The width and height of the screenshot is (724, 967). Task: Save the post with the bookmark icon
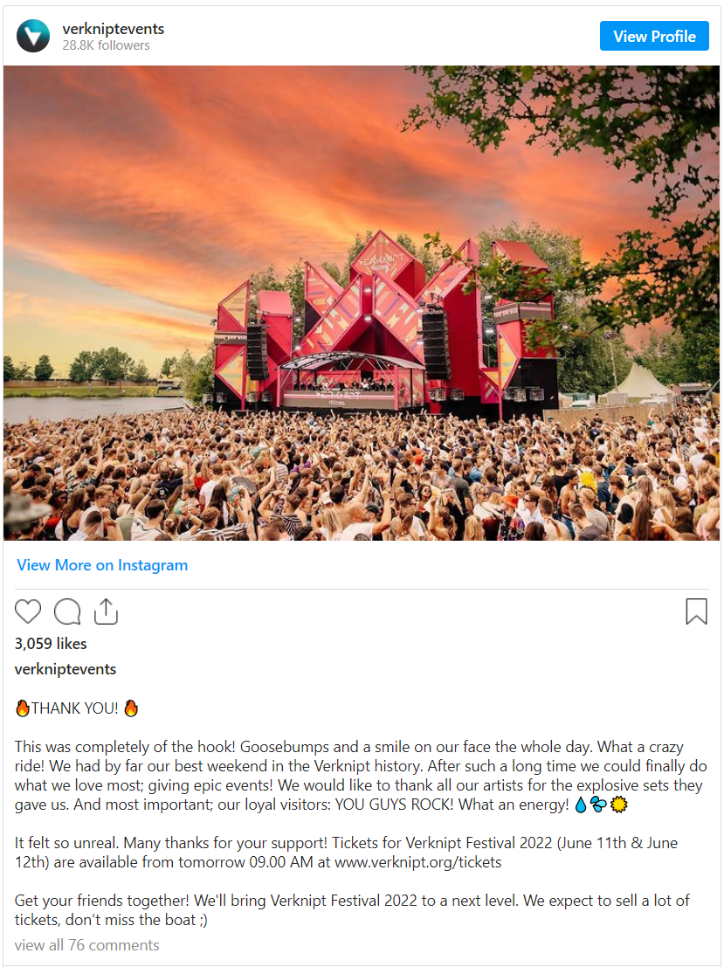pyautogui.click(x=696, y=611)
